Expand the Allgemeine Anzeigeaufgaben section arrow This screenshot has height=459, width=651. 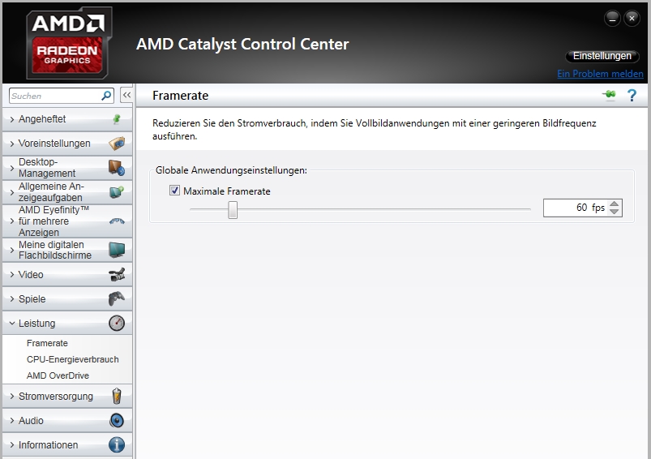pos(12,192)
